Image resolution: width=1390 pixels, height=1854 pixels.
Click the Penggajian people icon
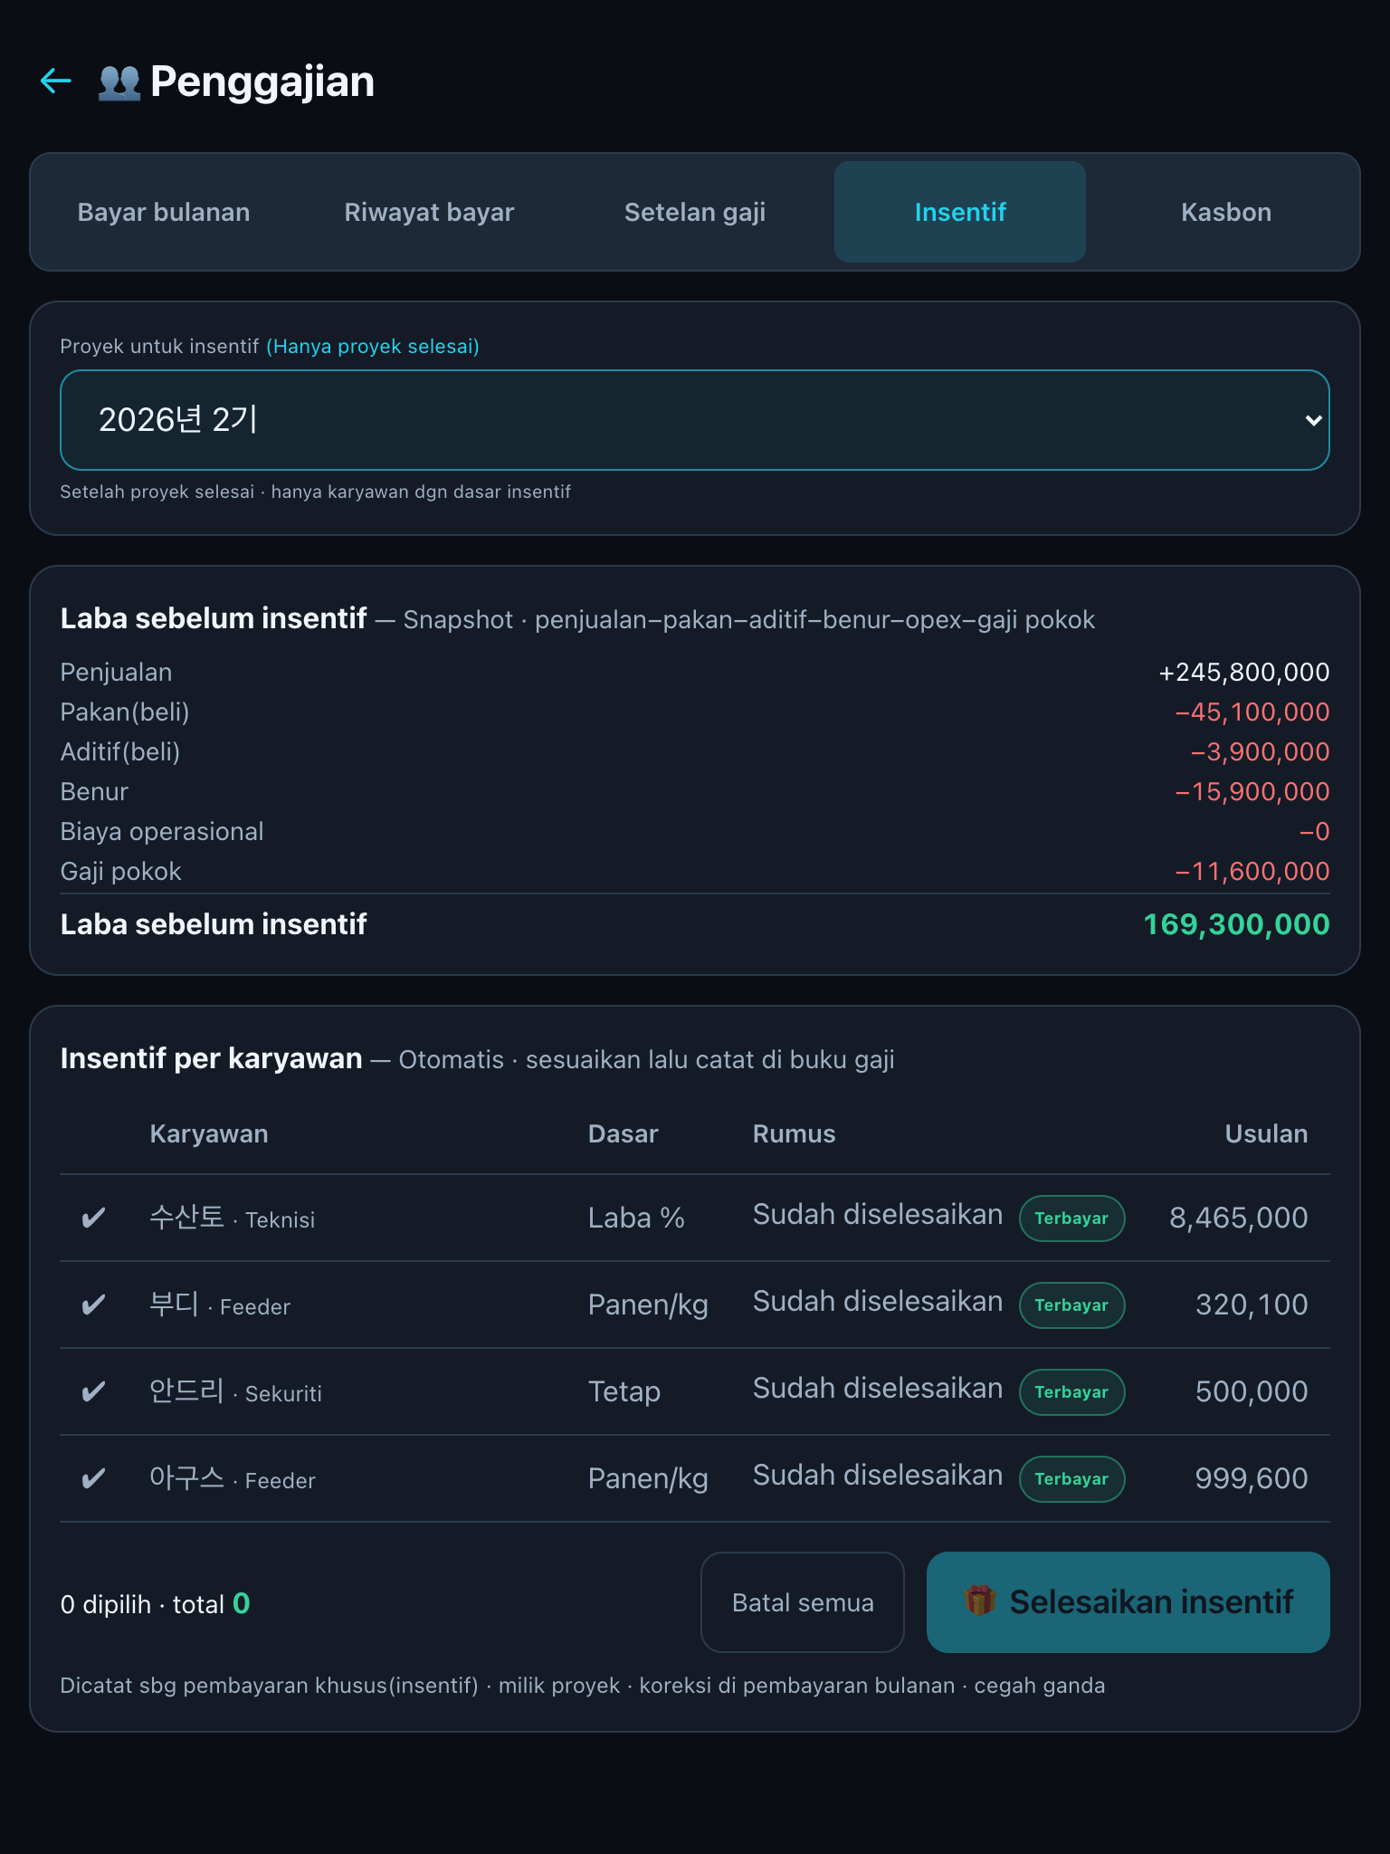119,82
